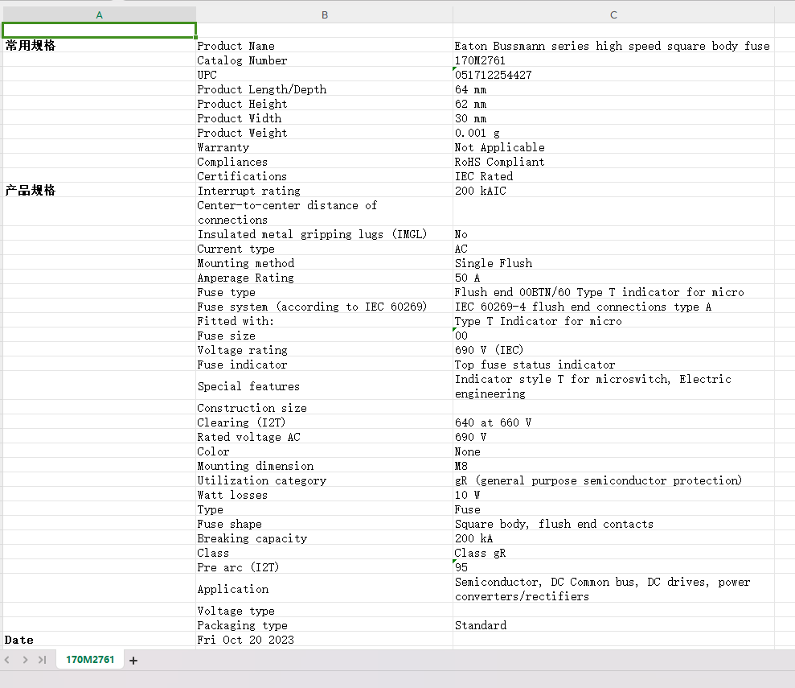
Task: Click the Product Width cell
Action: coord(325,118)
